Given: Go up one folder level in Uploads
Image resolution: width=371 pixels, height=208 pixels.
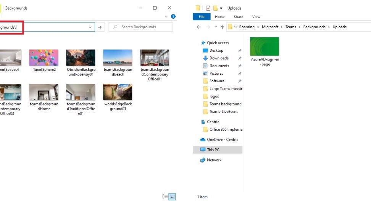Looking at the screenshot, I should (x=222, y=27).
